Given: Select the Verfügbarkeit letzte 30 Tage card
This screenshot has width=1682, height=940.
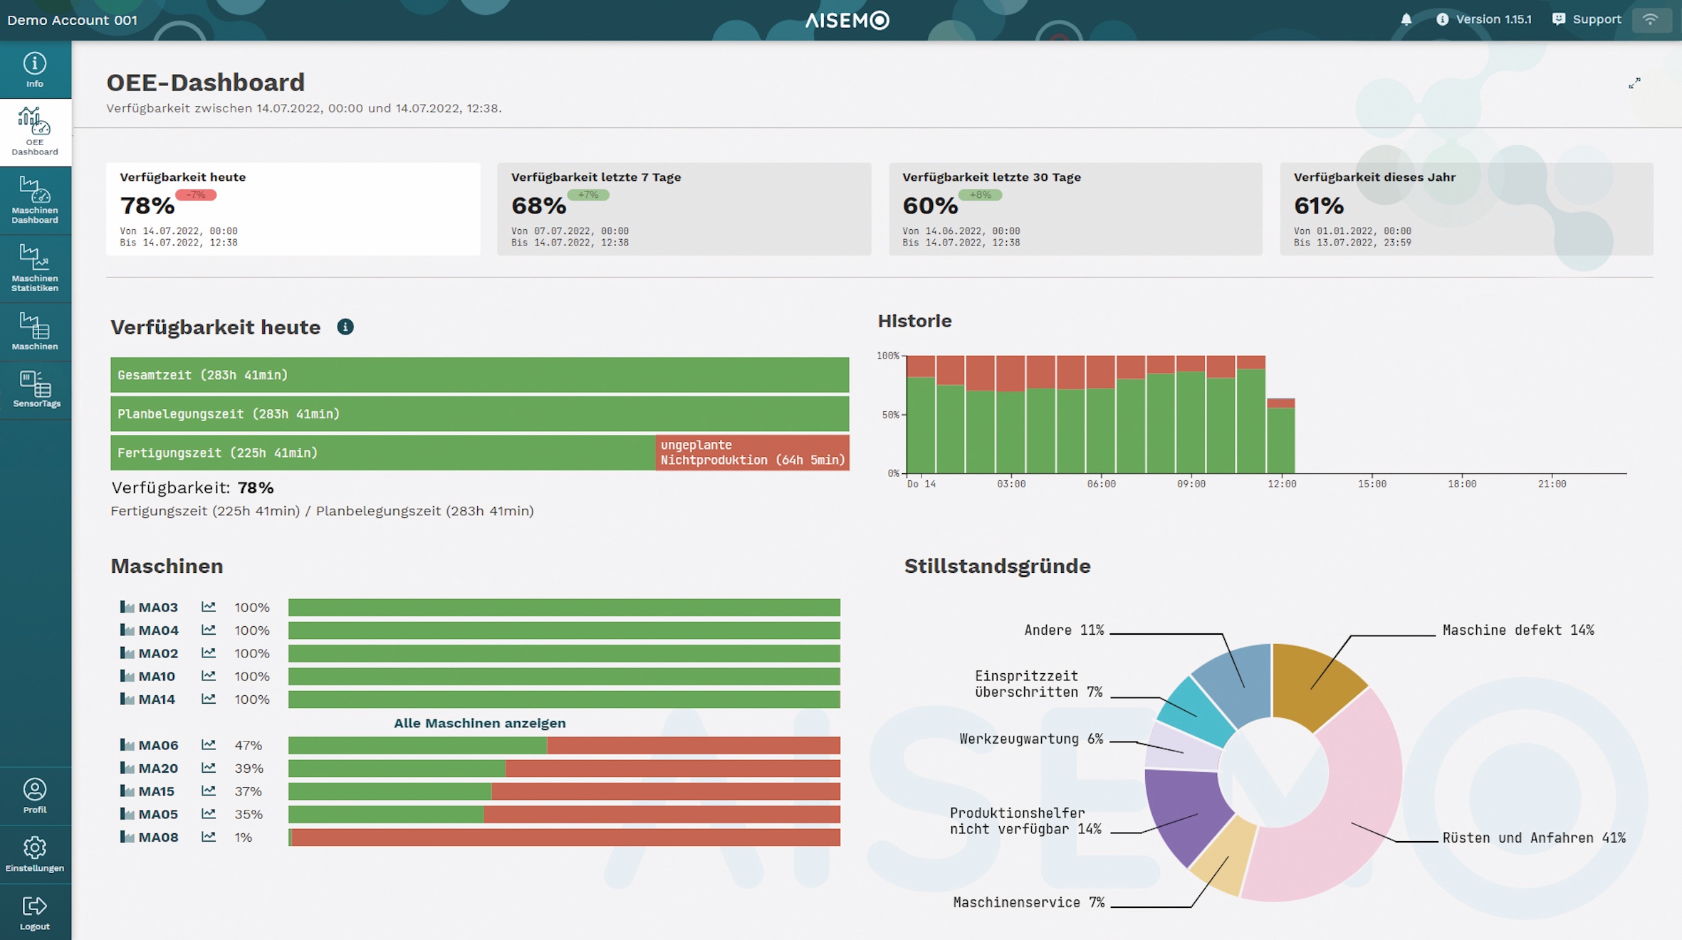Looking at the screenshot, I should [x=1075, y=208].
